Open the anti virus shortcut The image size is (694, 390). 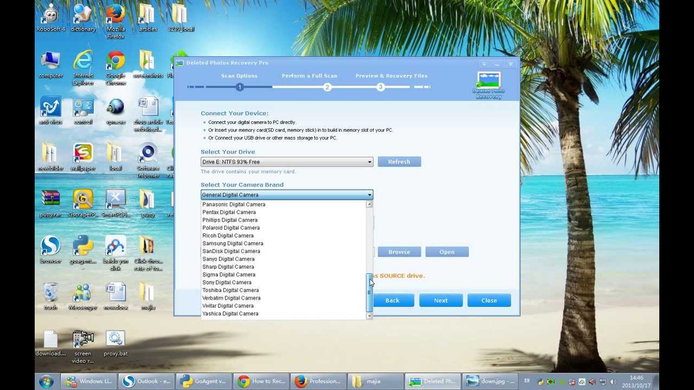[50, 110]
